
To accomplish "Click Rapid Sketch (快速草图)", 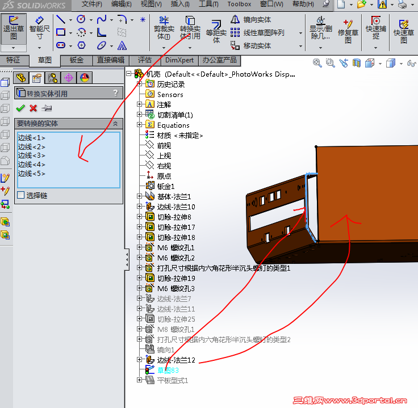I will pyautogui.click(x=404, y=31).
